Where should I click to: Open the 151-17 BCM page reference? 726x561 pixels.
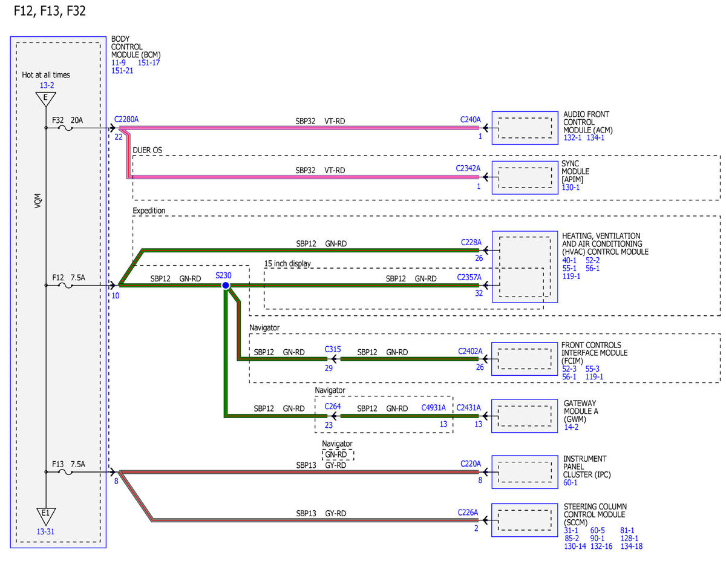(149, 62)
